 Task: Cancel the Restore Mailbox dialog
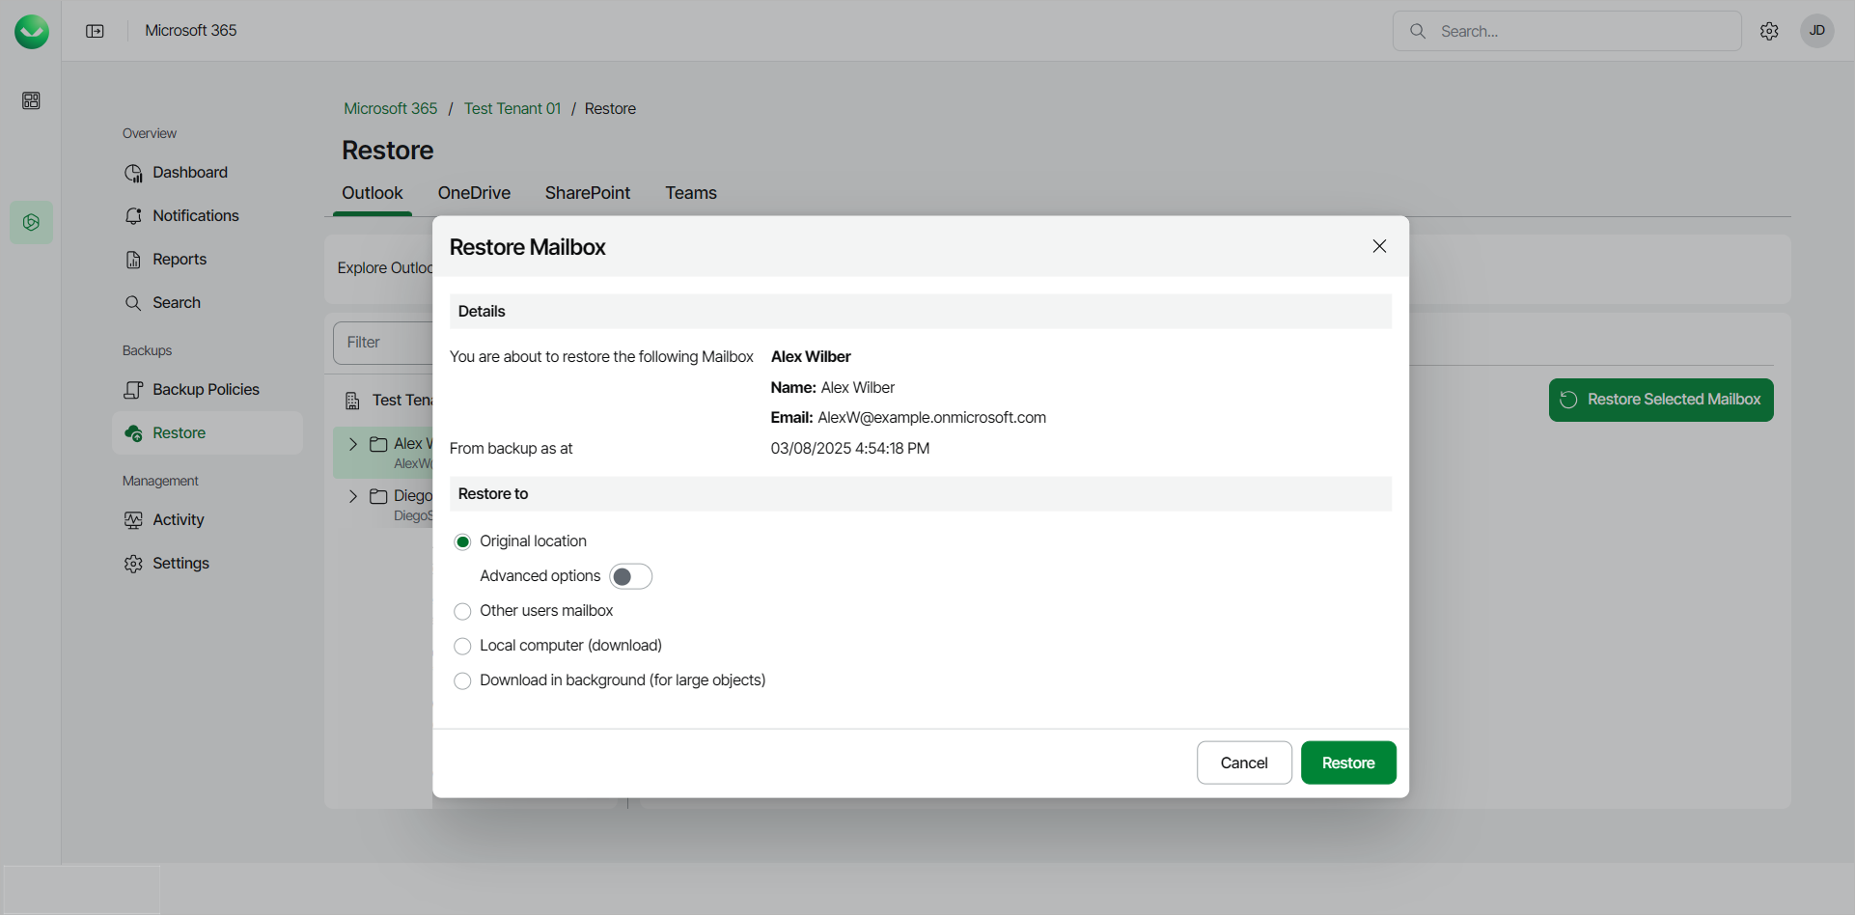(x=1243, y=762)
